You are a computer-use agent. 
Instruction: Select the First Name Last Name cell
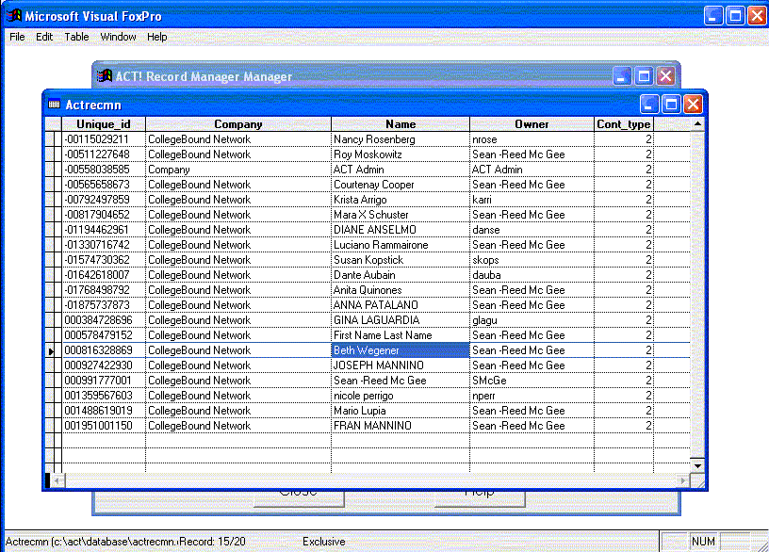401,335
